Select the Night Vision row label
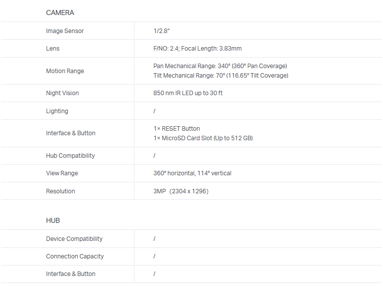The image size is (383, 286). pos(62,93)
